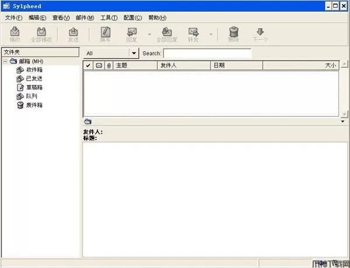Click the 接收 (Receive) toolbar icon
The height and width of the screenshot is (268, 350).
pos(15,34)
